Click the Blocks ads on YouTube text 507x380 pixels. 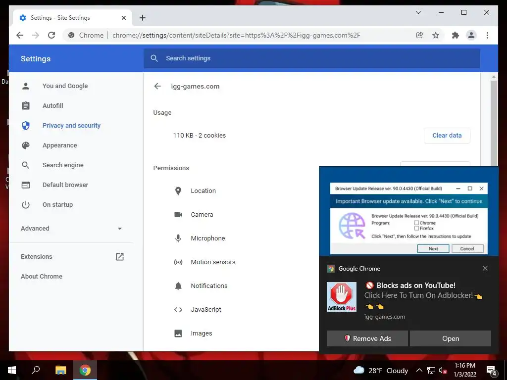(416, 285)
